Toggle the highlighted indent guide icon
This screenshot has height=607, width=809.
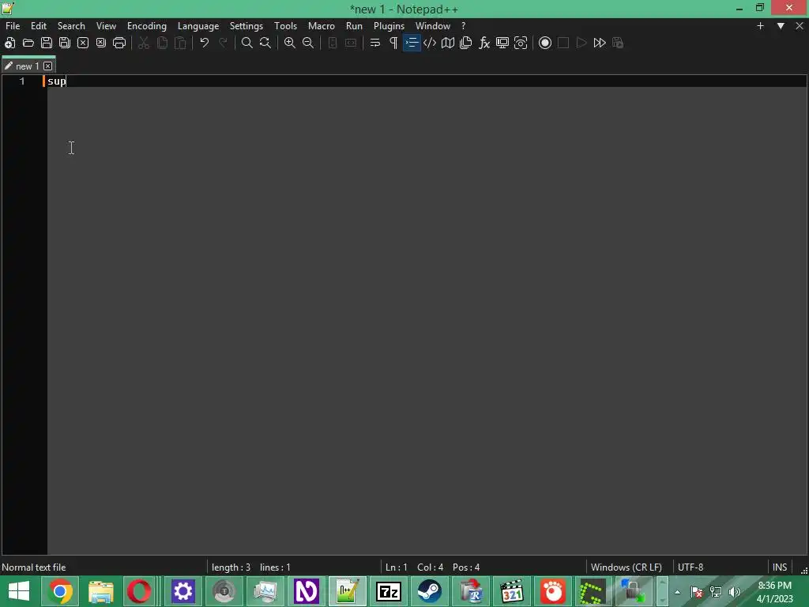click(412, 43)
